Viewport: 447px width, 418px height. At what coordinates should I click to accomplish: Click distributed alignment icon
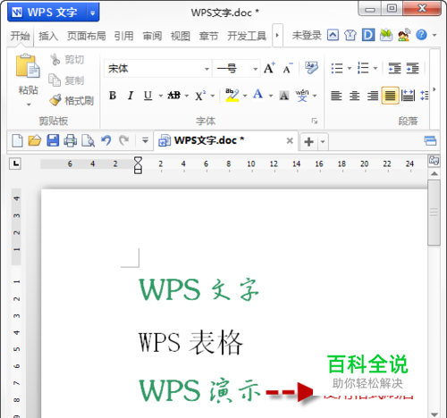pos(408,96)
